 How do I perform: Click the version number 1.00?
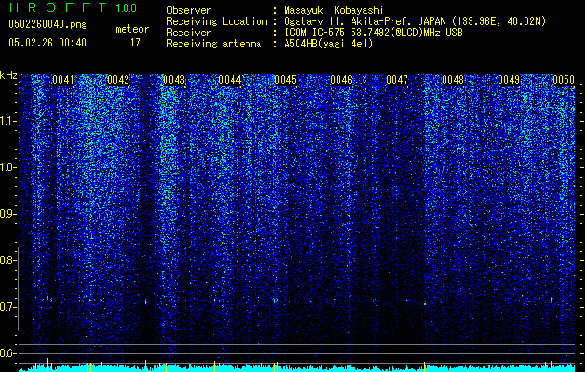(126, 7)
